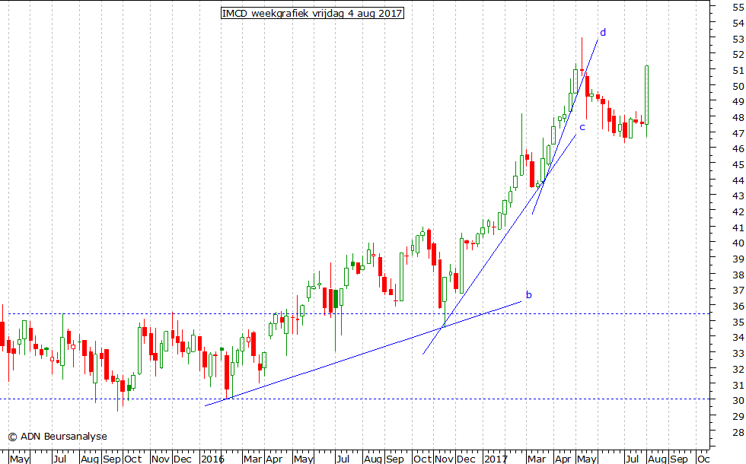Click price label 52 on the price axis

738,55
